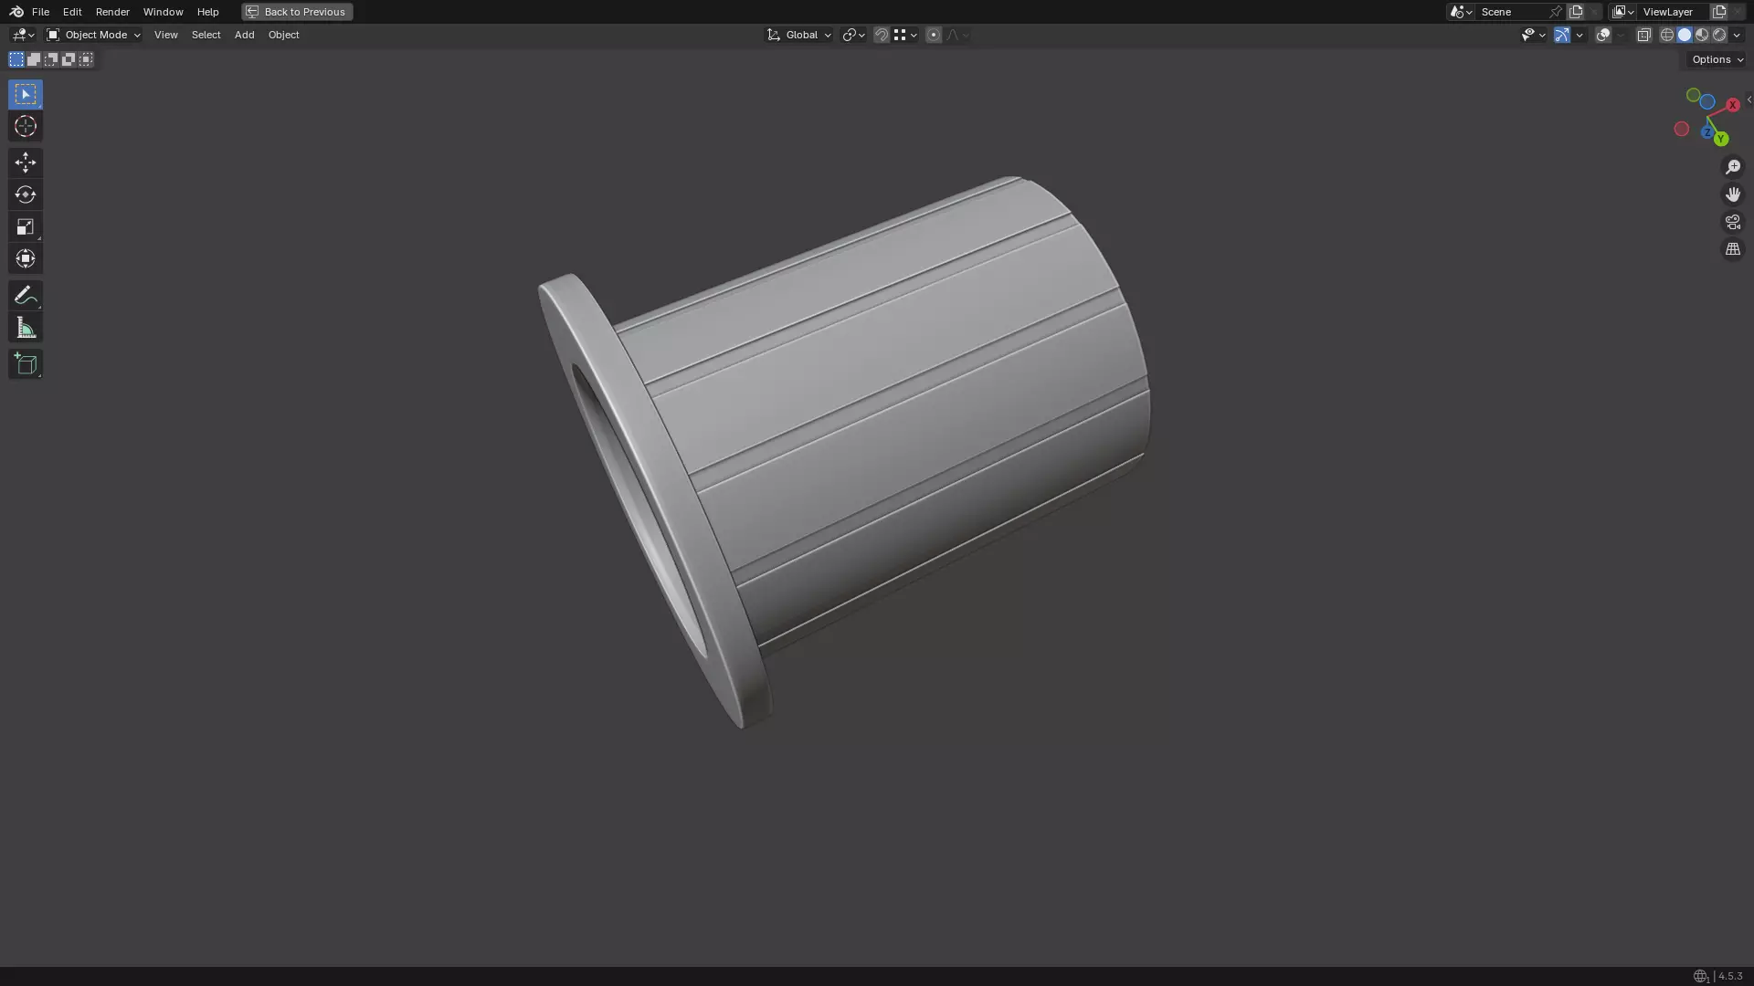Switch to solid shading
This screenshot has width=1754, height=986.
(x=1685, y=35)
